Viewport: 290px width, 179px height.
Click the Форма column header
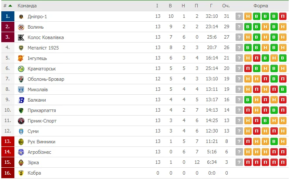(261, 6)
